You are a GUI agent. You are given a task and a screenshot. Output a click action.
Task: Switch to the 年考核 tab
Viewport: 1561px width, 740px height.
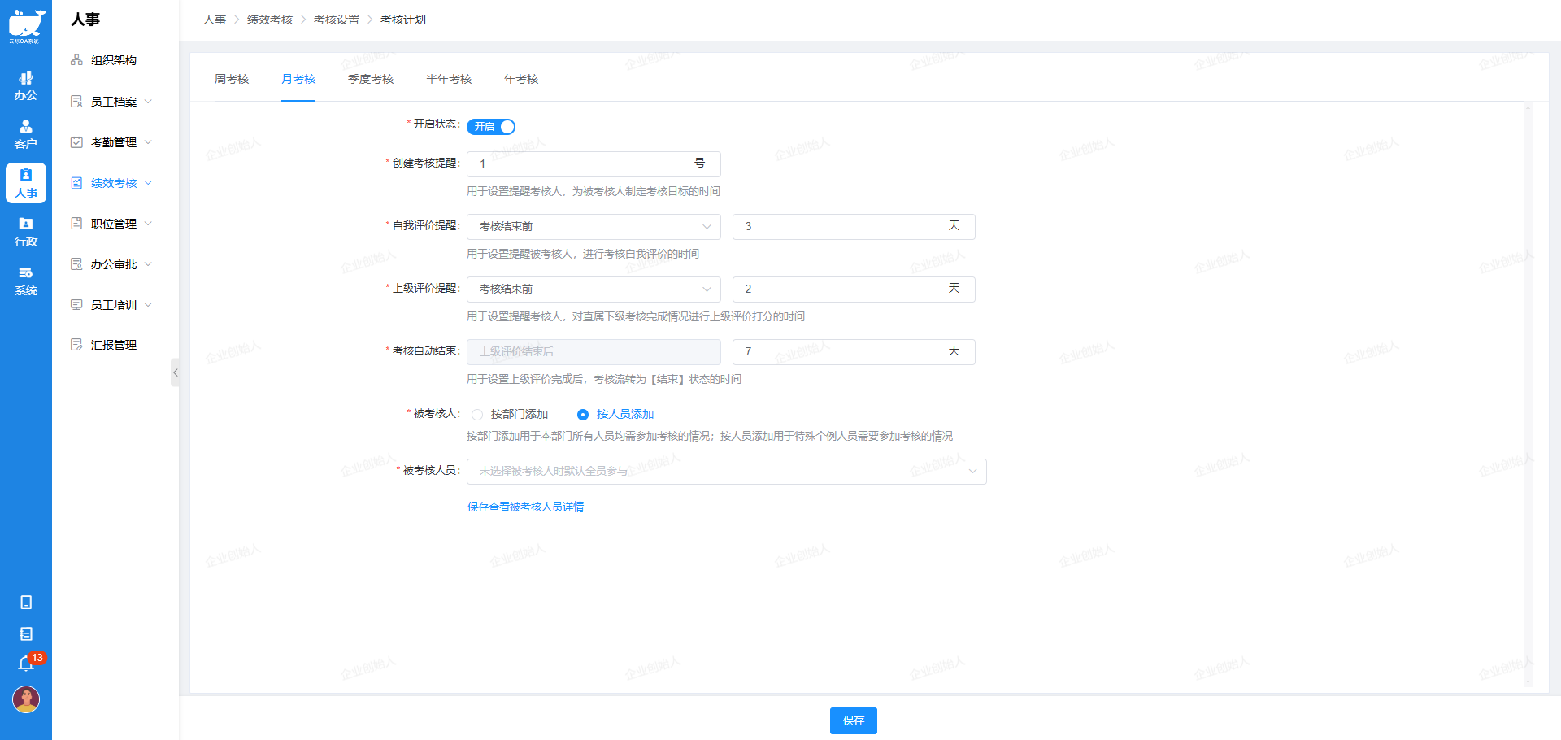(x=520, y=79)
